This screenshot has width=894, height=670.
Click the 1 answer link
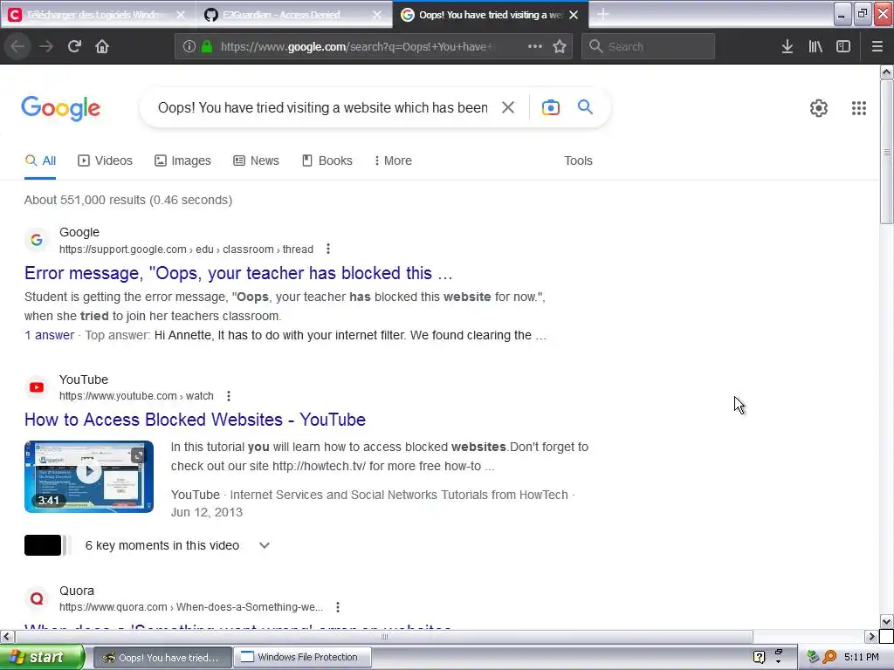tap(49, 335)
